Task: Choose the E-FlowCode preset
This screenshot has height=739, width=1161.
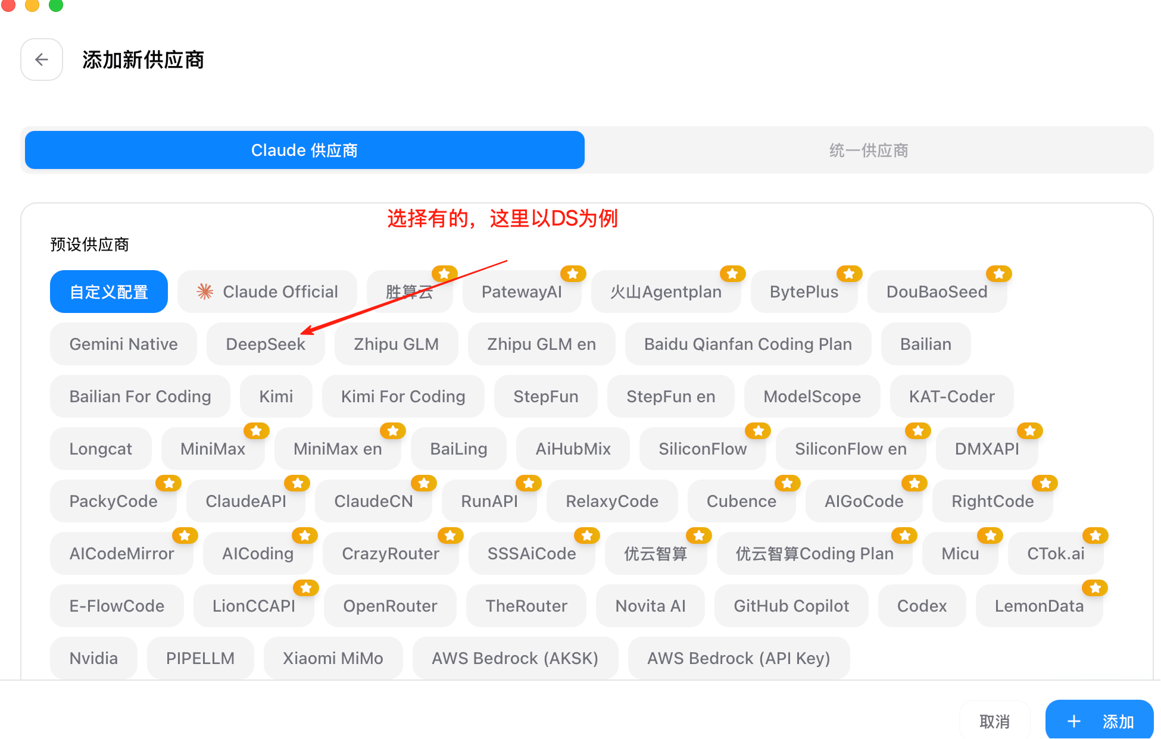Action: pos(117,606)
